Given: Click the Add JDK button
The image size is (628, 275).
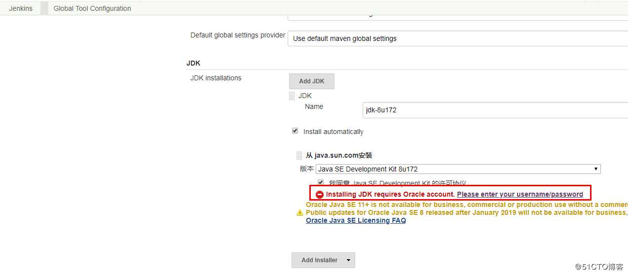Looking at the screenshot, I should click(x=311, y=81).
